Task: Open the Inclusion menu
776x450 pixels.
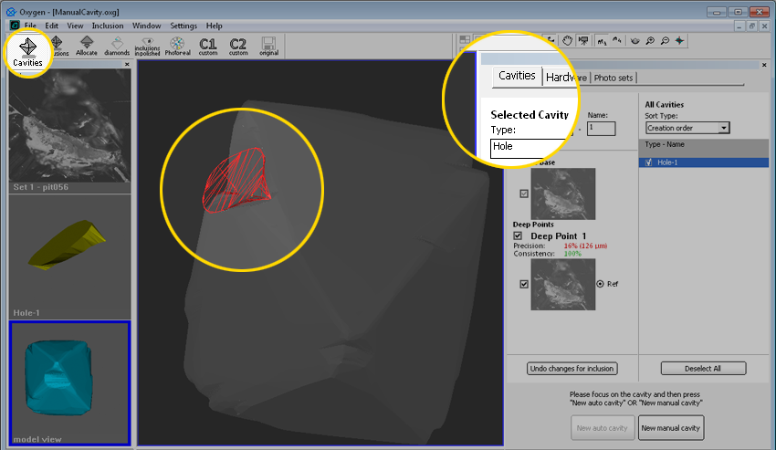Action: pos(107,26)
